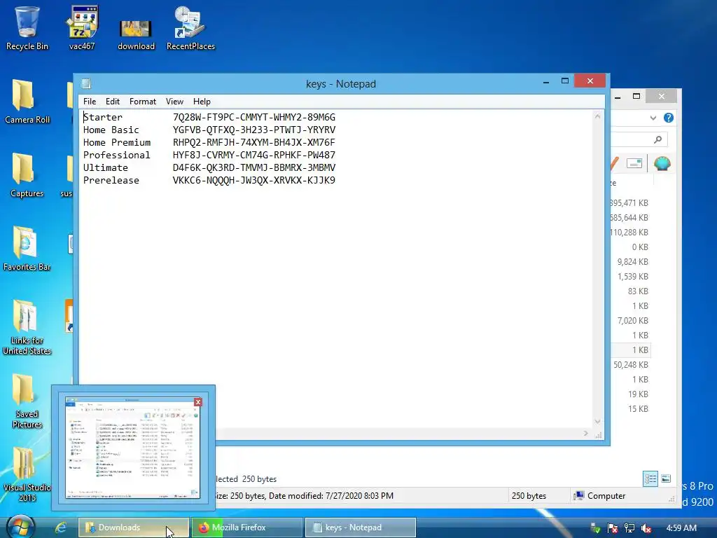
Task: Click the taskbar clock 4:59 AM
Action: 681,528
